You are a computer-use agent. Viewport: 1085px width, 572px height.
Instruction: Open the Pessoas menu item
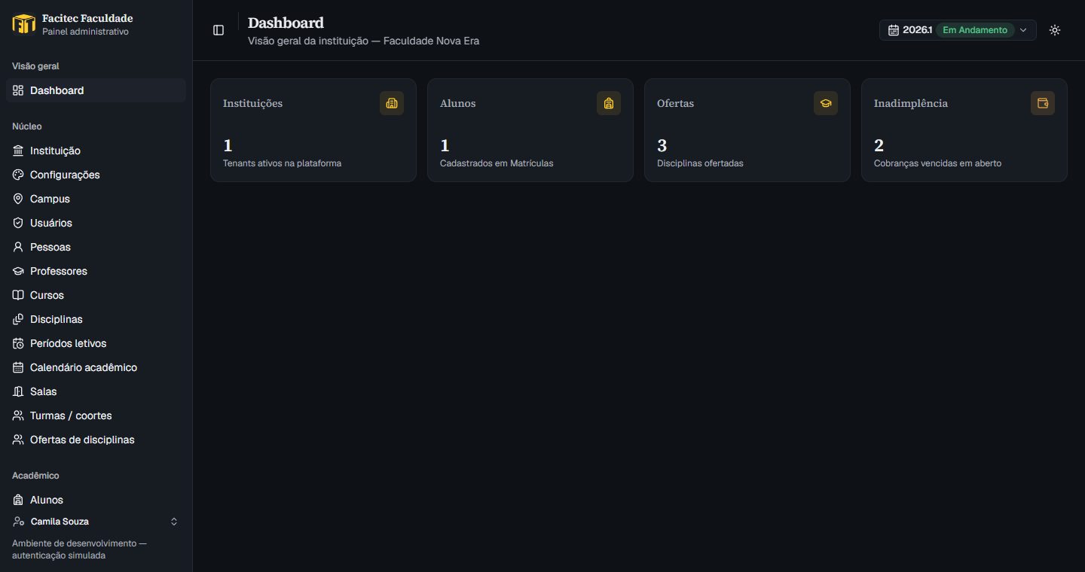(96, 247)
